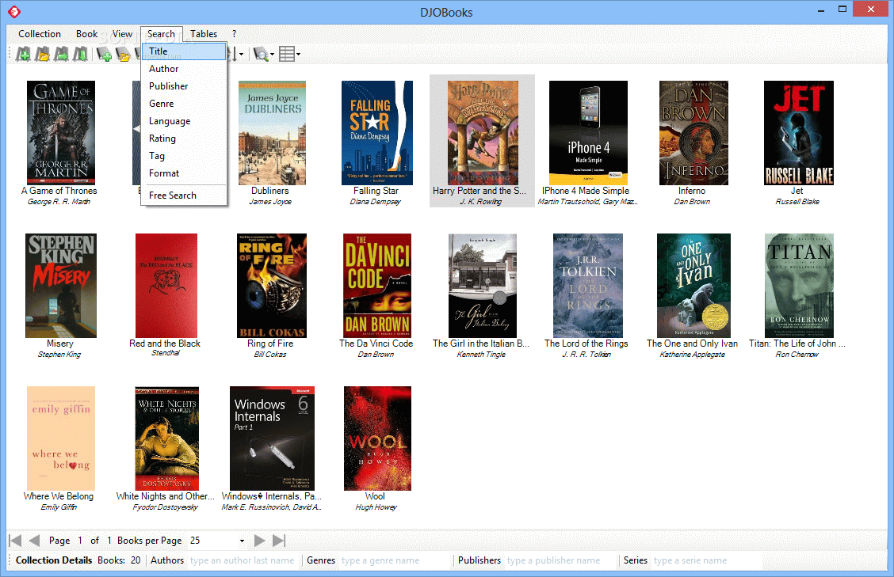Click the Jet title text

click(x=797, y=191)
